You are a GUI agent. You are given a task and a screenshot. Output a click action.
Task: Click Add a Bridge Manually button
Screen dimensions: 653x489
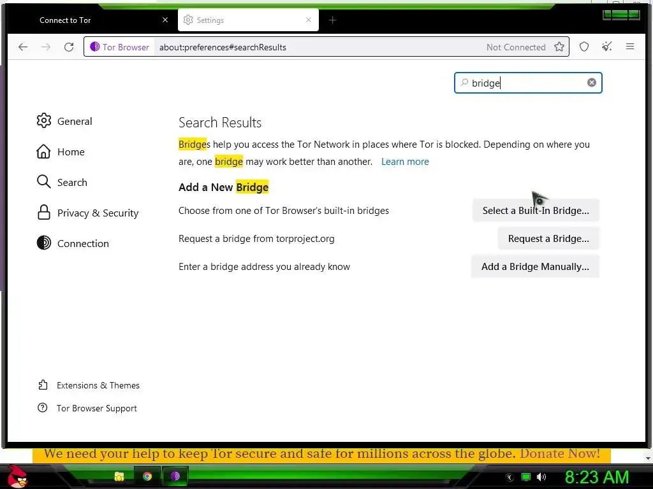pos(535,267)
